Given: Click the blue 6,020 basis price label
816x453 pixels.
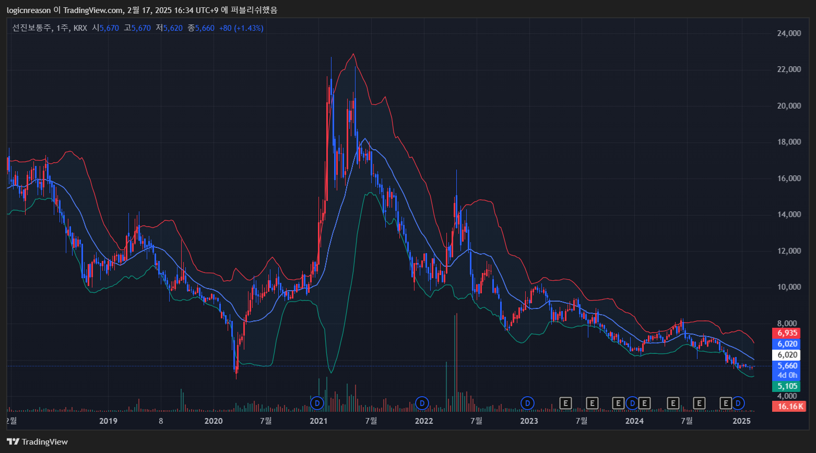Looking at the screenshot, I should coord(787,344).
